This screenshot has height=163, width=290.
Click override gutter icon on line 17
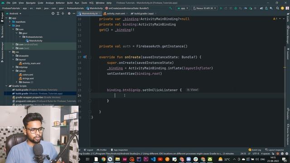tap(85, 57)
